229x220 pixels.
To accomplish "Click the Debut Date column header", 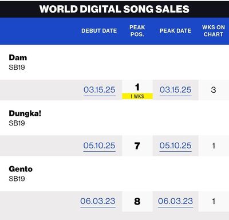I will coord(99,31).
